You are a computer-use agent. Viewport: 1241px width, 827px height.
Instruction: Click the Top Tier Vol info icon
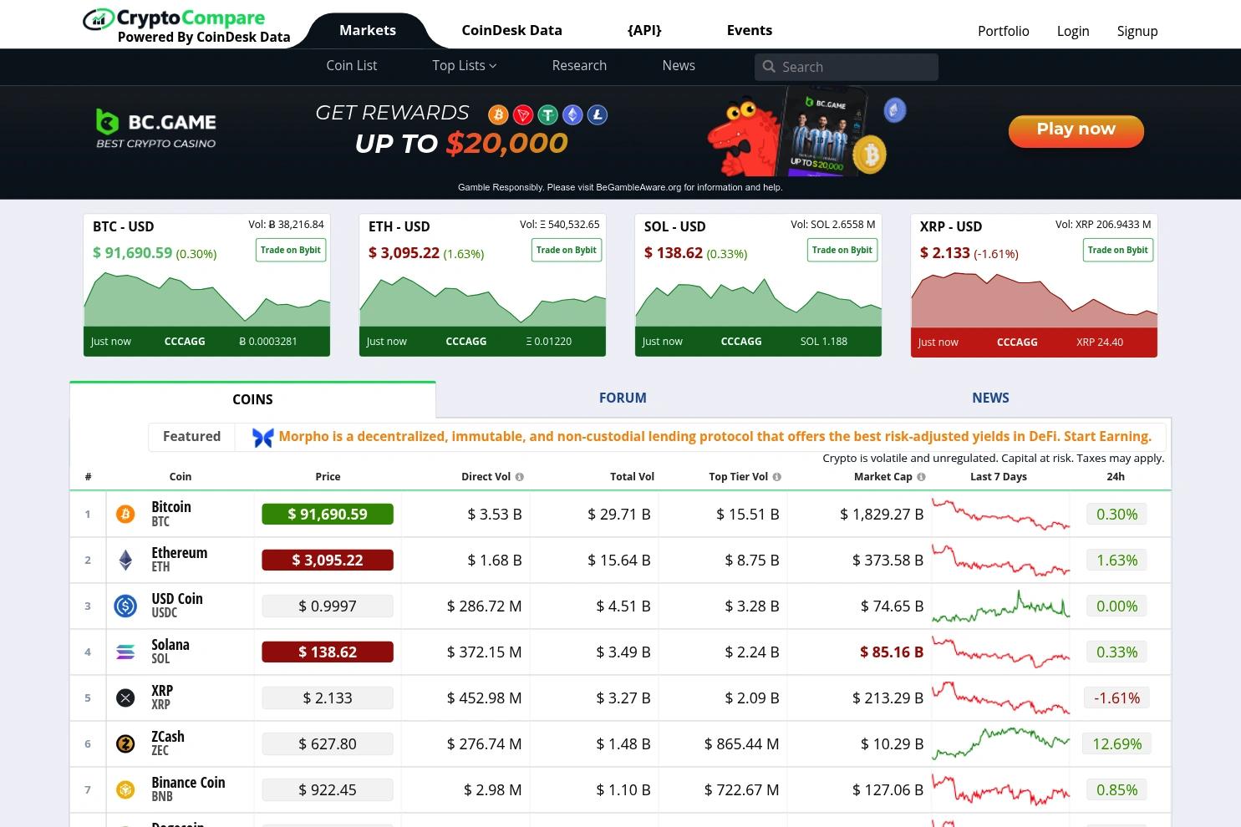pos(777,477)
